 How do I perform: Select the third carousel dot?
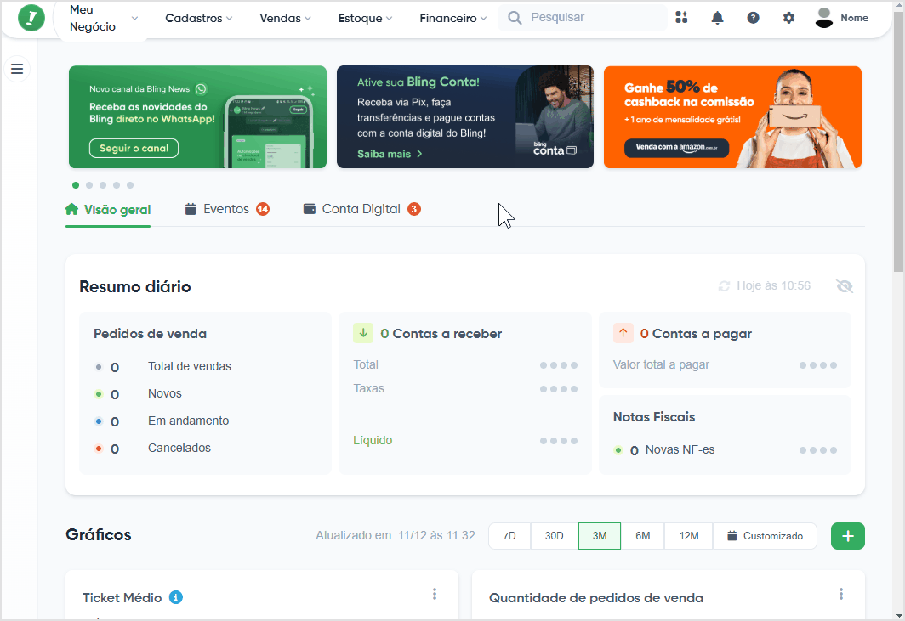pos(103,185)
